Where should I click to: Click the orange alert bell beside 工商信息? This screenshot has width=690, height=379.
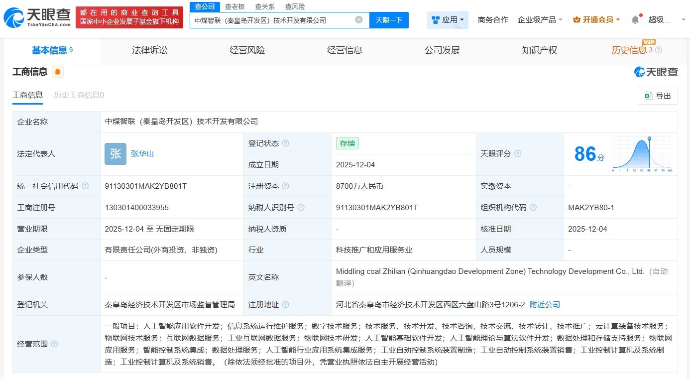point(58,72)
